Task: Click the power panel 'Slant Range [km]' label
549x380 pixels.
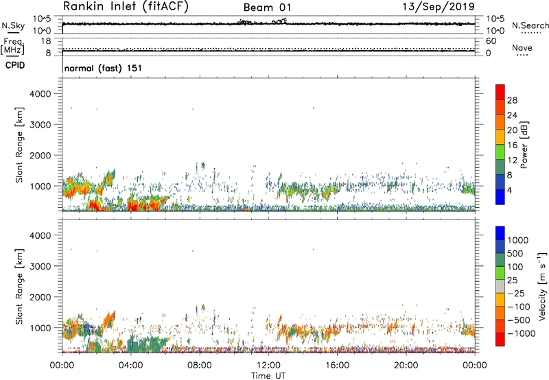Action: pos(19,145)
